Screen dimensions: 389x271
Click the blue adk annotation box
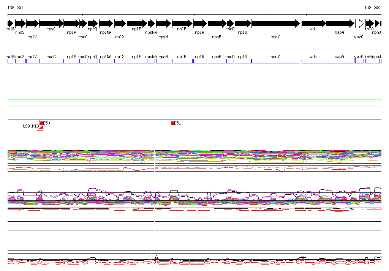click(314, 61)
